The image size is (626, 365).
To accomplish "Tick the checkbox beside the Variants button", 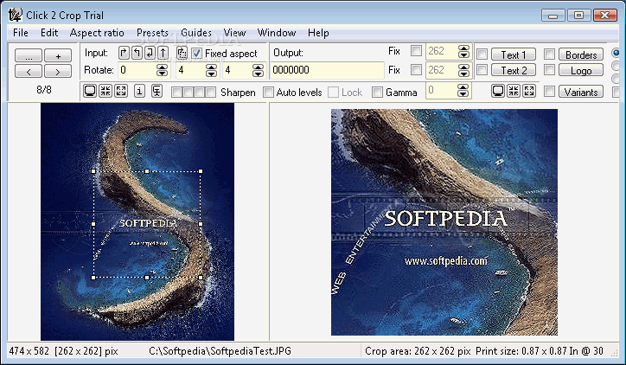I will click(x=549, y=92).
